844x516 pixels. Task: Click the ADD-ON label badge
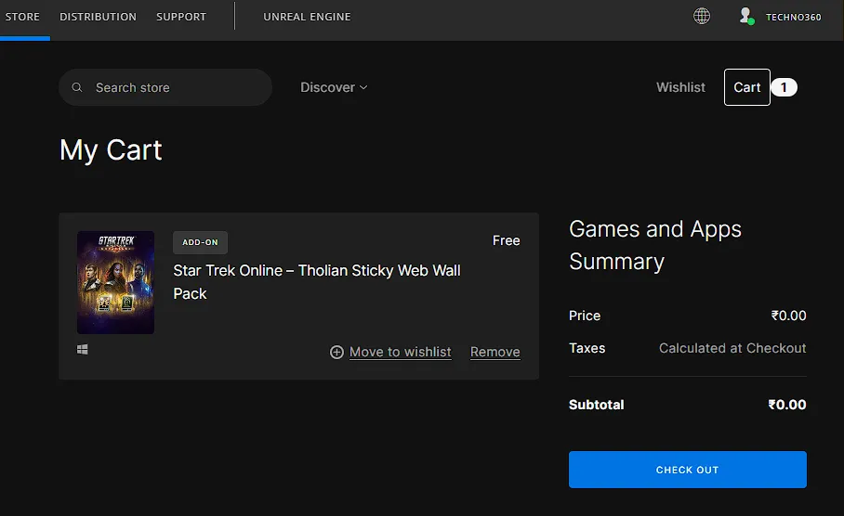(x=200, y=242)
